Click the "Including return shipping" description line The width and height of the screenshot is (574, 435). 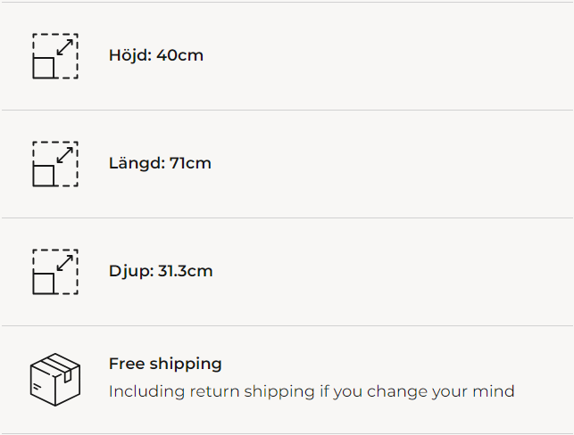coord(312,391)
